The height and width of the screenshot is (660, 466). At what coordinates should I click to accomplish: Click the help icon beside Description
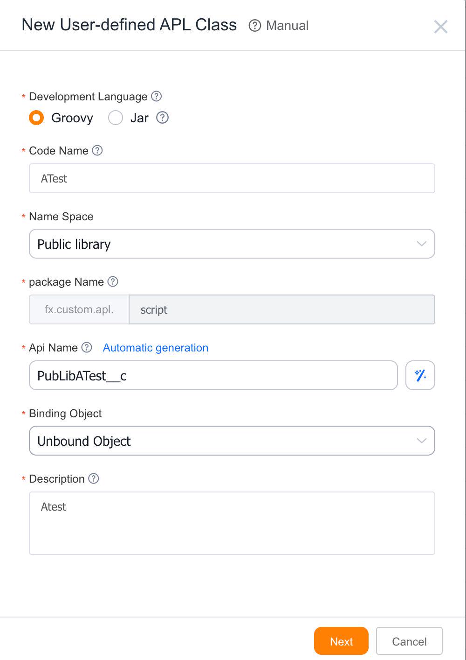[x=93, y=478]
